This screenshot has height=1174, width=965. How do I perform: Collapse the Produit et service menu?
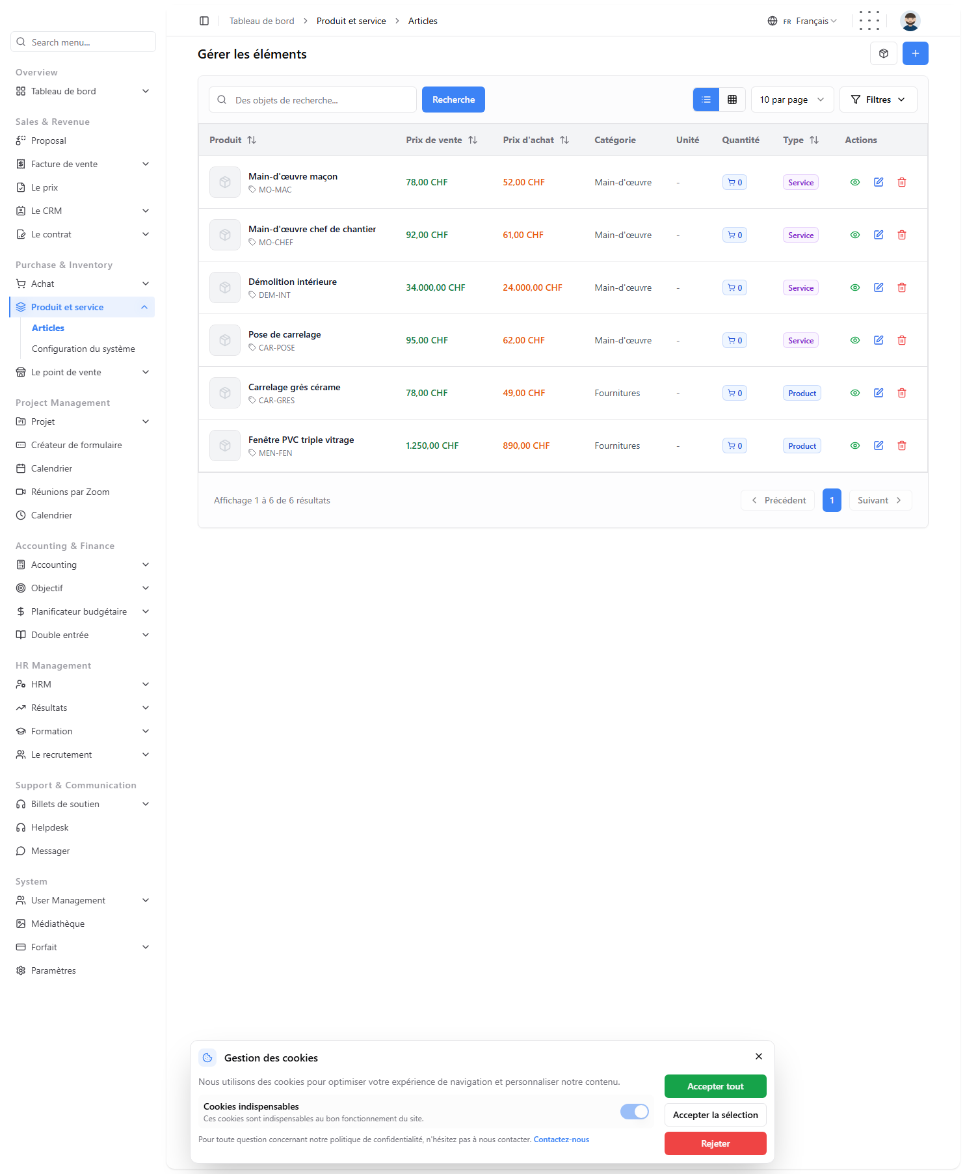[x=83, y=307]
